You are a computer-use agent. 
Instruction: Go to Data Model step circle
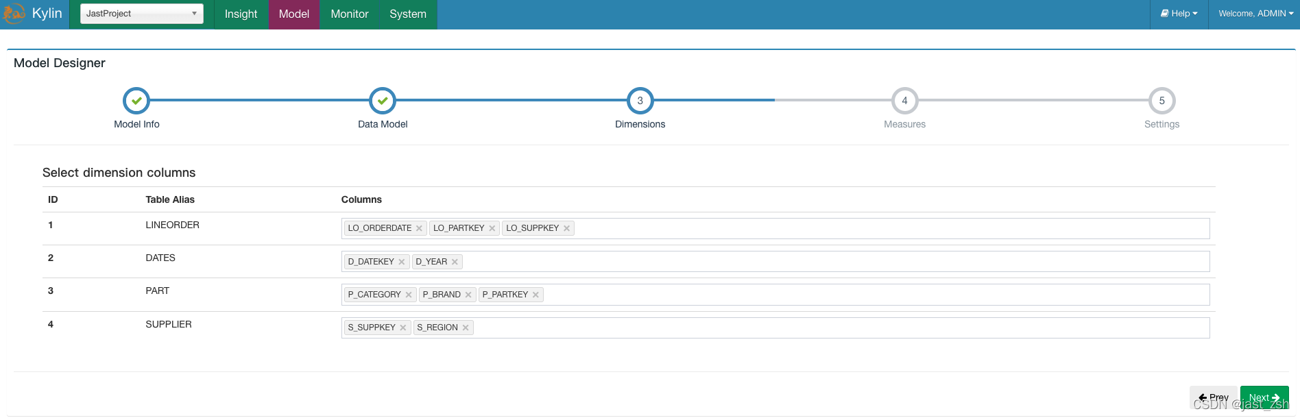click(x=383, y=101)
